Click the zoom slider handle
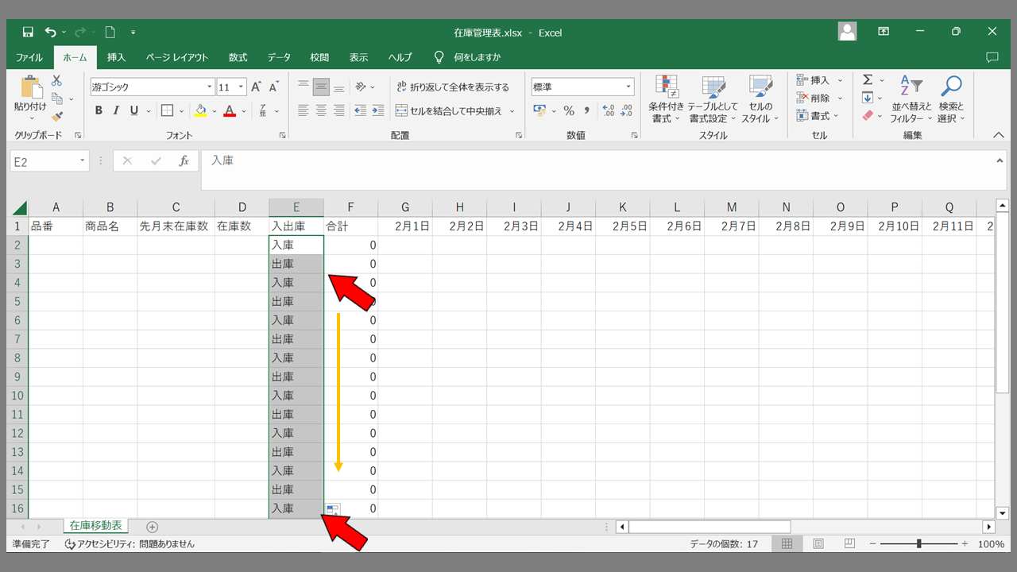Screen dimensions: 1017x572 coord(919,544)
